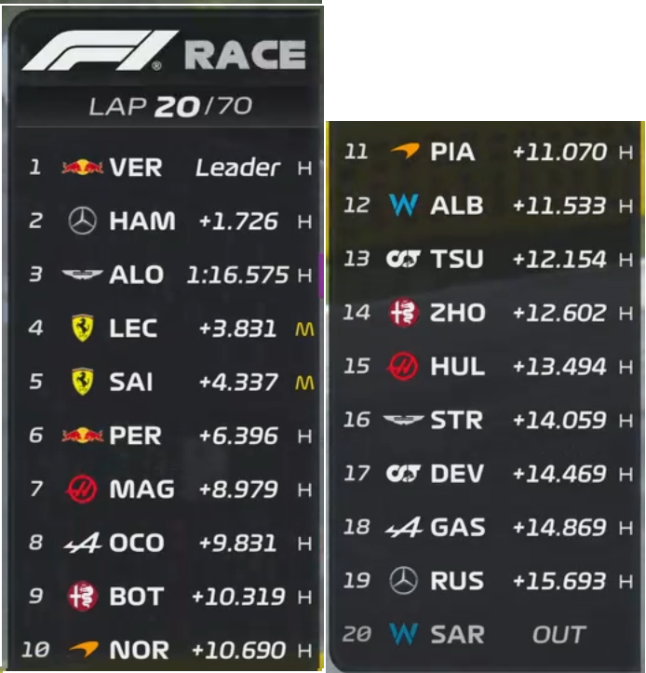The width and height of the screenshot is (646, 673).
Task: Click the +6.396 gap for PER
Action: tap(238, 436)
